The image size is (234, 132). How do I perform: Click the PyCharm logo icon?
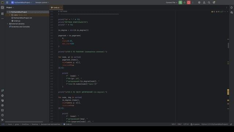pyautogui.click(x=3, y=3)
